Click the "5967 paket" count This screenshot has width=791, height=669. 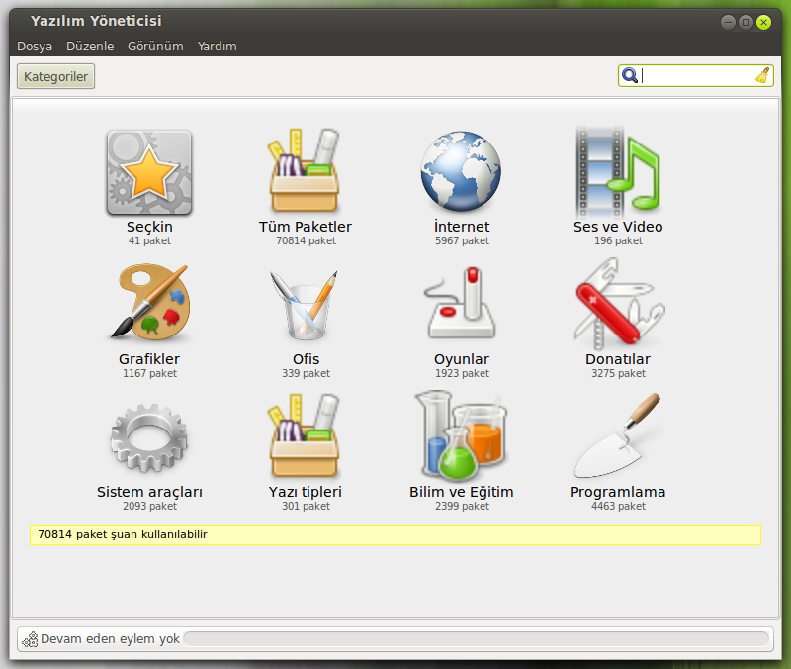click(462, 240)
